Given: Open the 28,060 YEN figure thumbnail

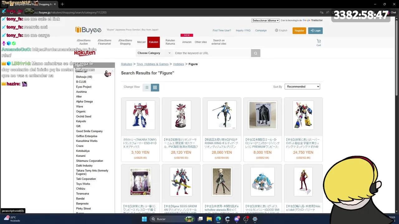Looking at the screenshot, I should (222, 115).
